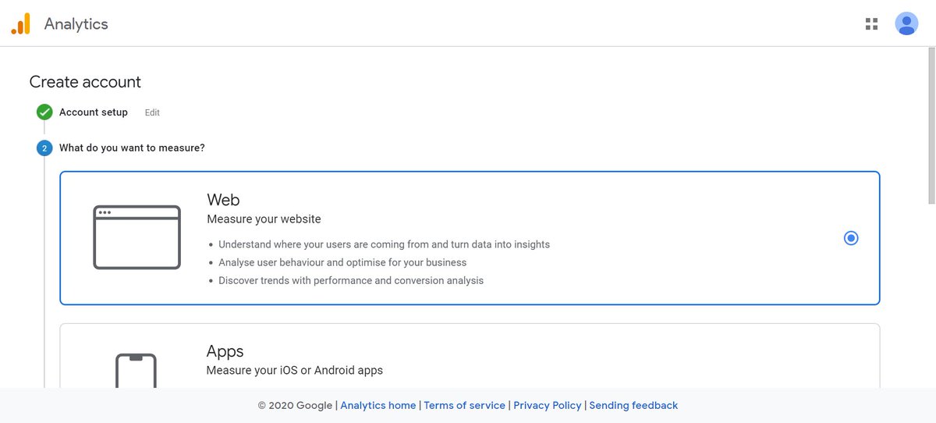Click the Create account heading
936x423 pixels.
(85, 82)
